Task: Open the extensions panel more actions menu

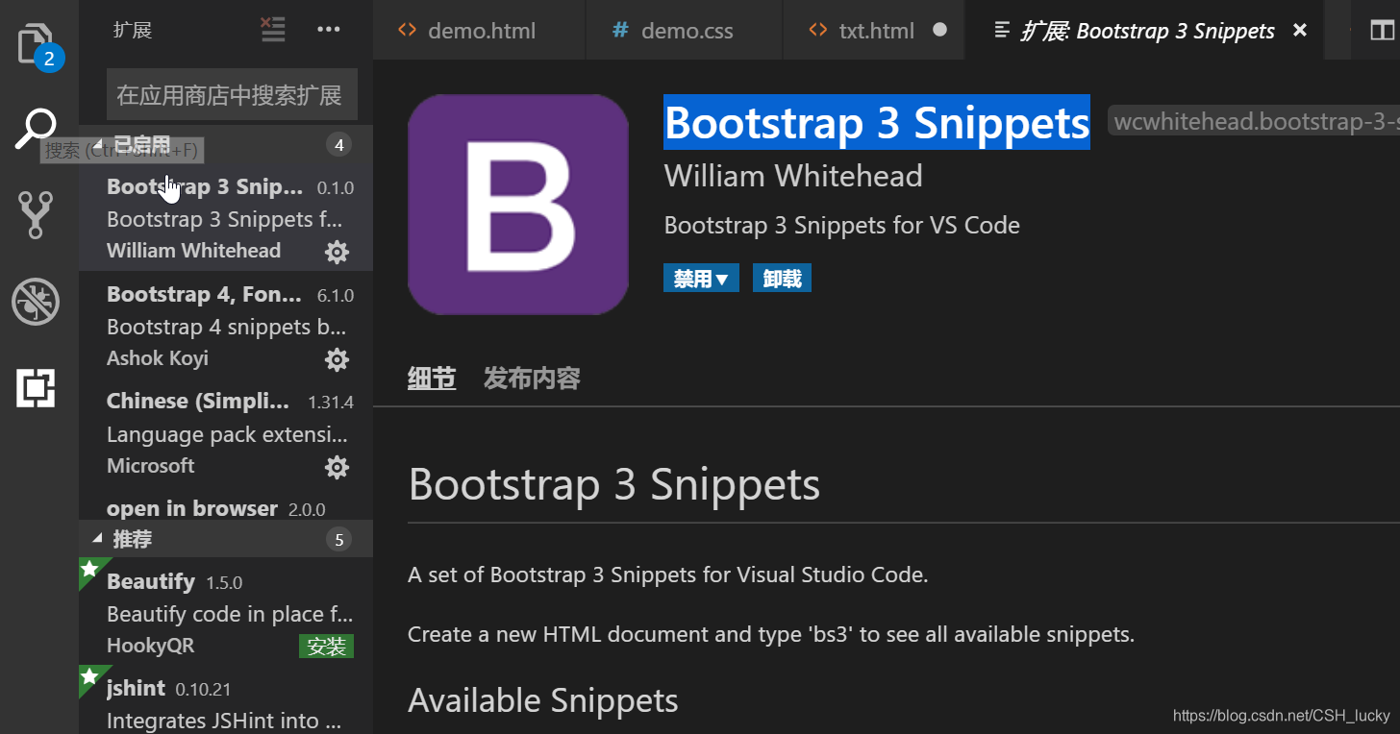Action: [x=329, y=30]
